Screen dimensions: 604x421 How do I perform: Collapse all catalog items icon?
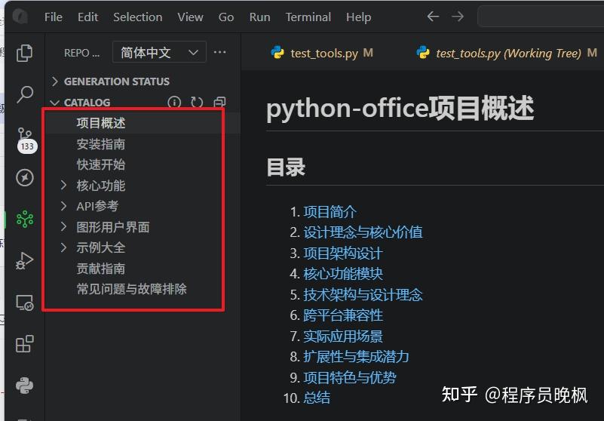tap(219, 102)
